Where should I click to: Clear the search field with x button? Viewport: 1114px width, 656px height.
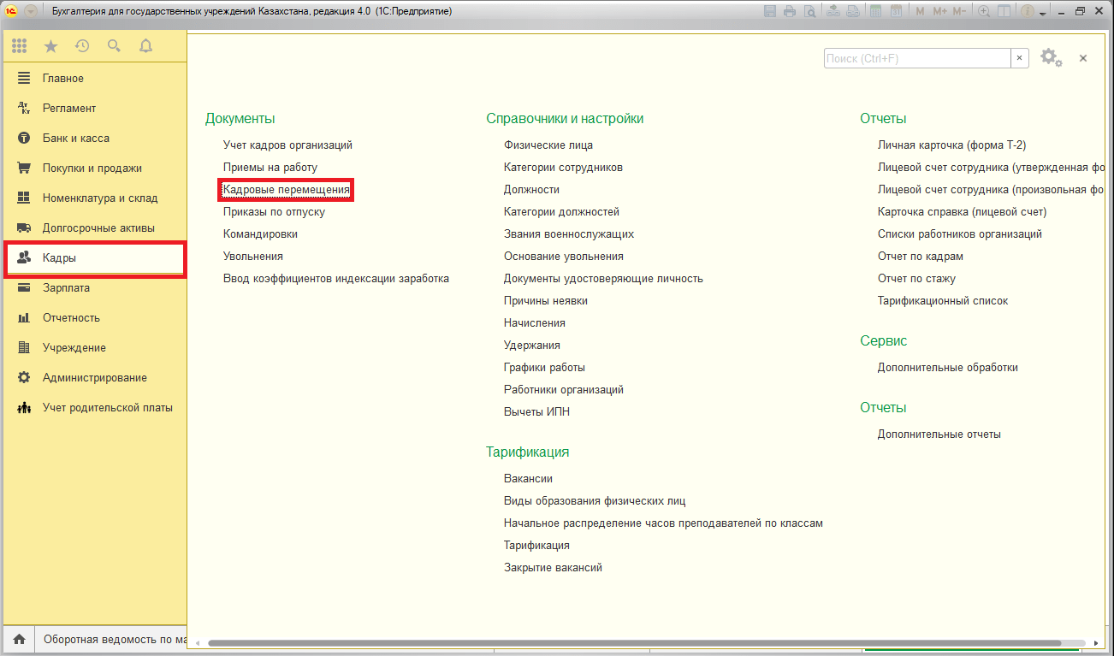[1020, 58]
